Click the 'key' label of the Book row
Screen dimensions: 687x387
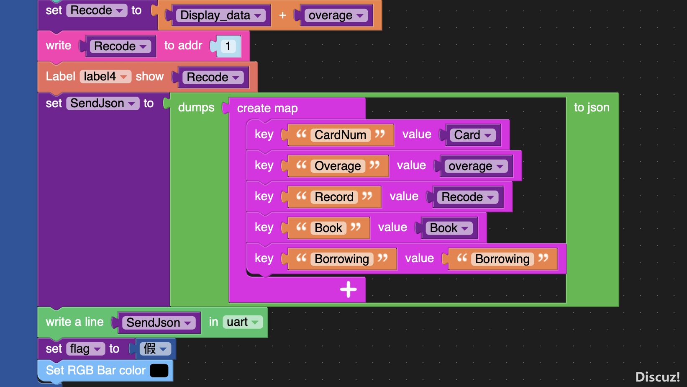(x=264, y=227)
